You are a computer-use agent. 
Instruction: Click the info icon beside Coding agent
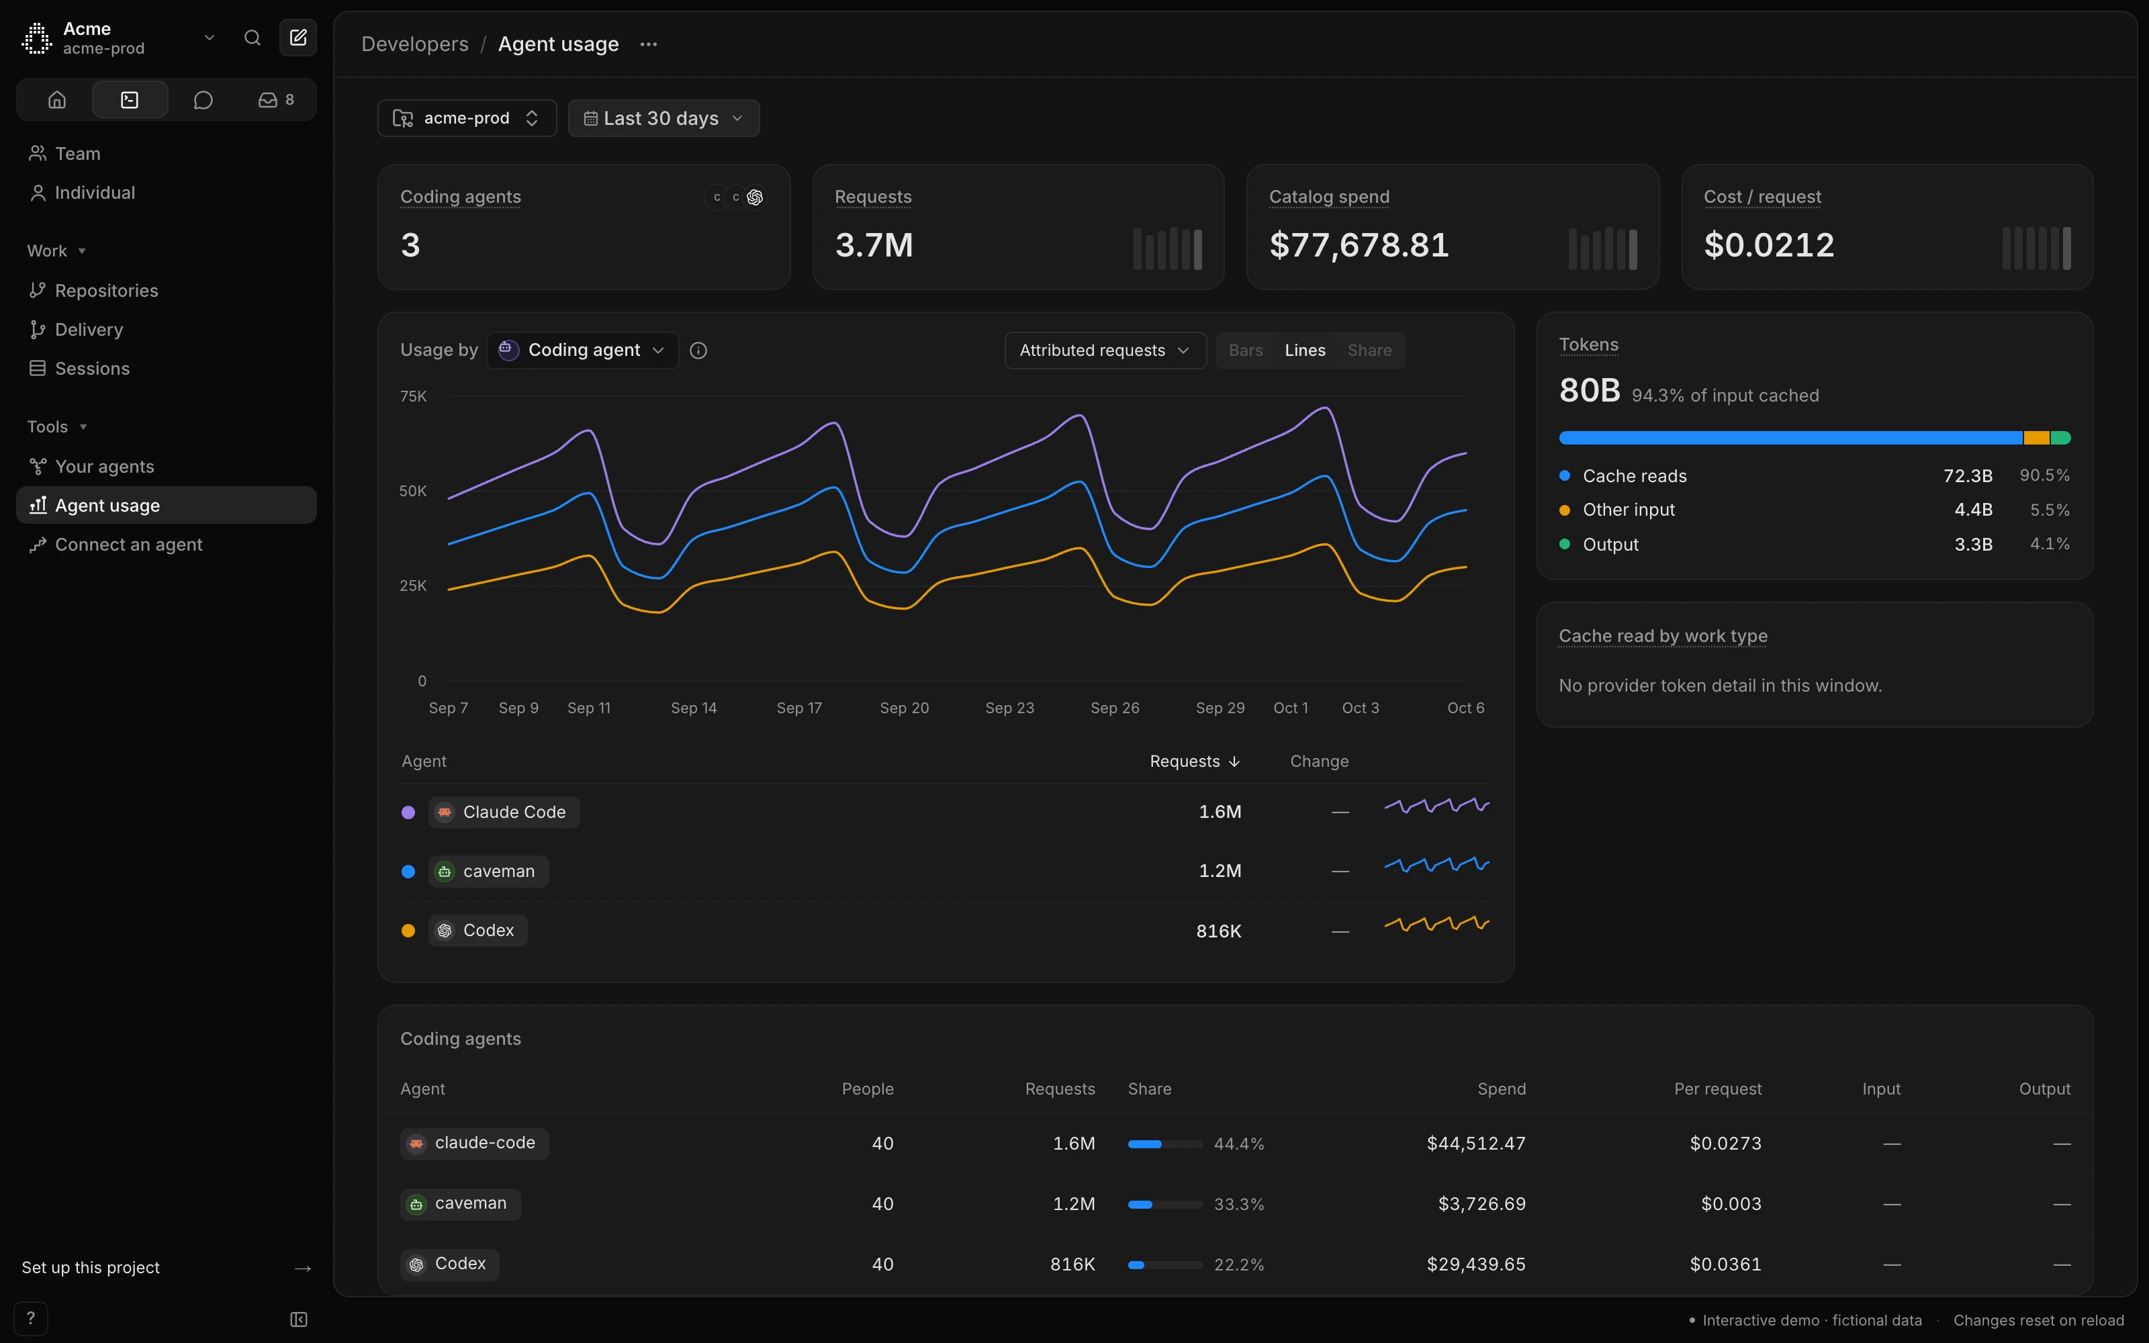coord(698,350)
